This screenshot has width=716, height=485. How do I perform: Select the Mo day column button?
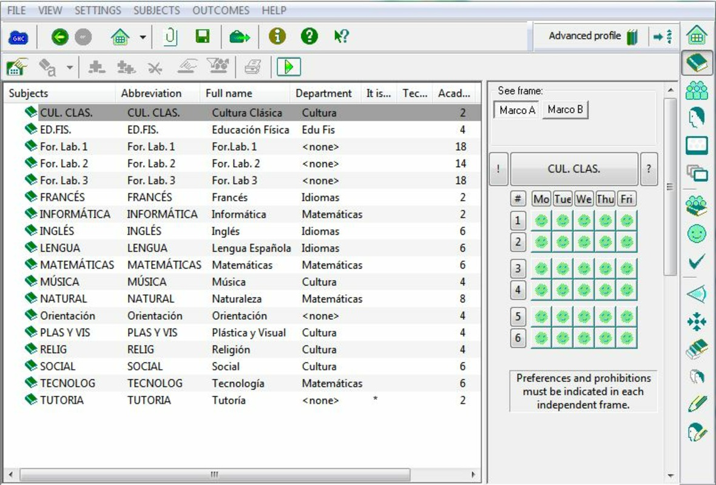541,199
